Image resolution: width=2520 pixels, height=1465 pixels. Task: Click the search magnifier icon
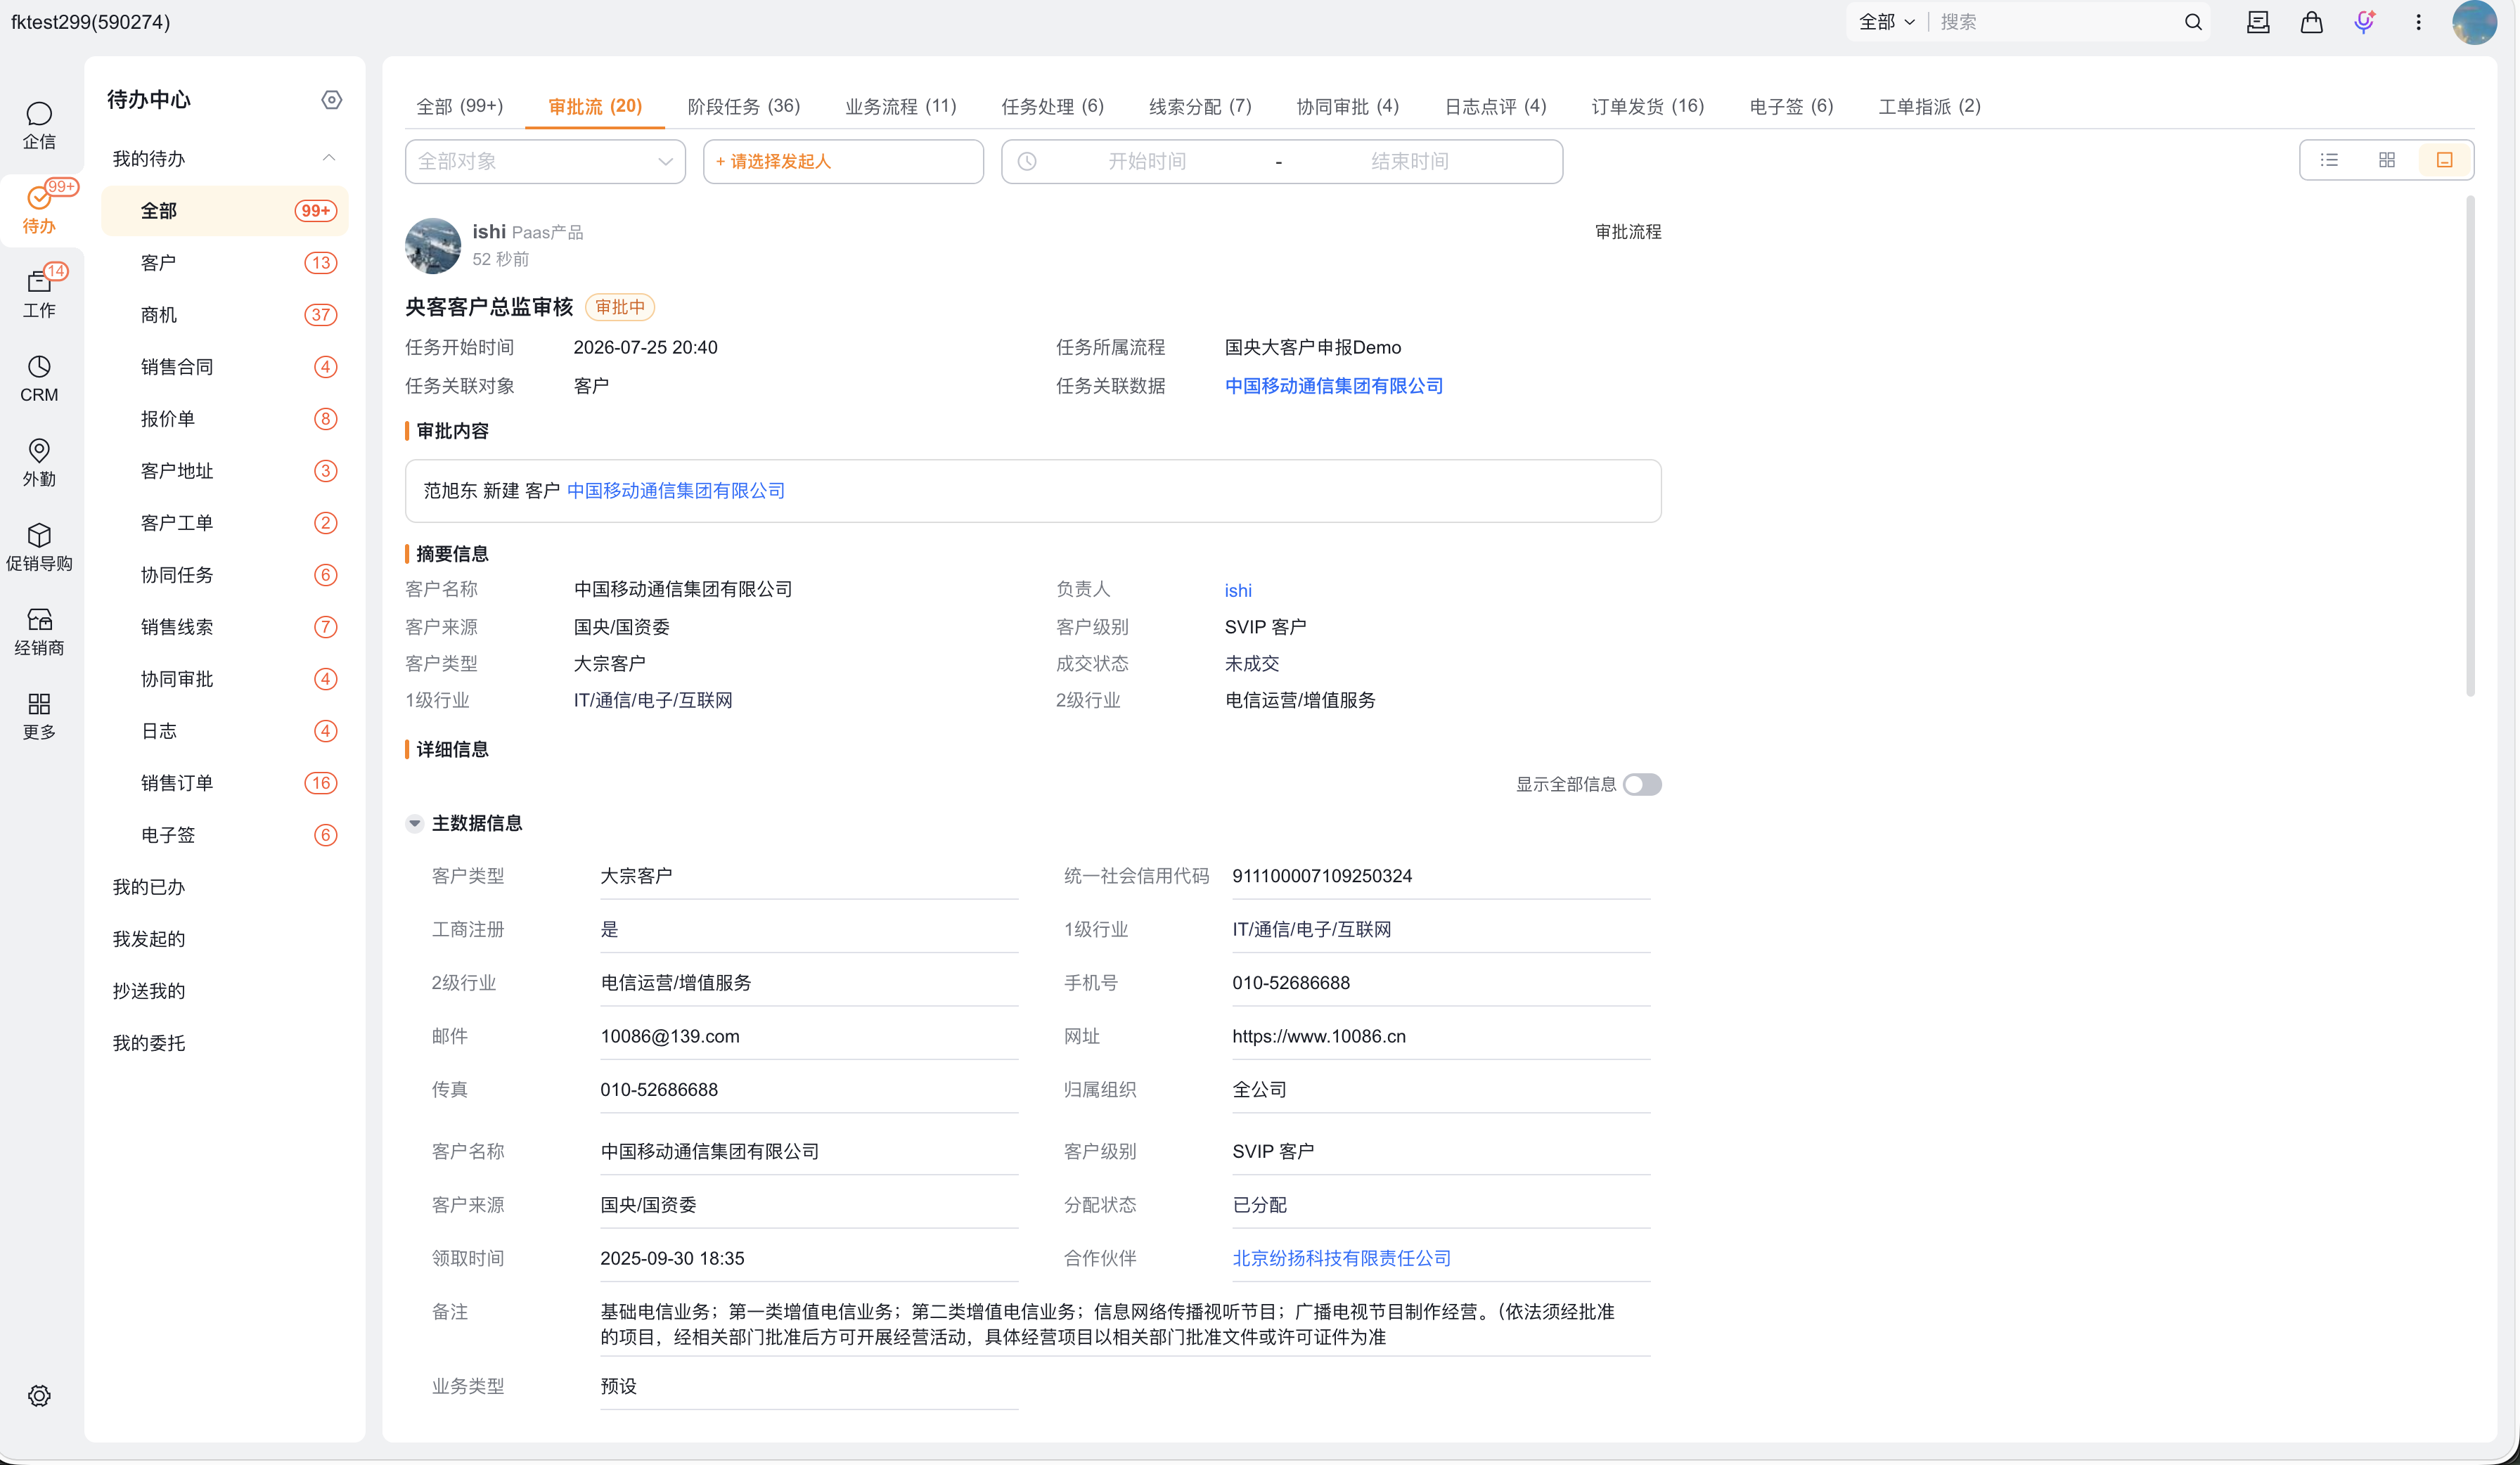2193,22
